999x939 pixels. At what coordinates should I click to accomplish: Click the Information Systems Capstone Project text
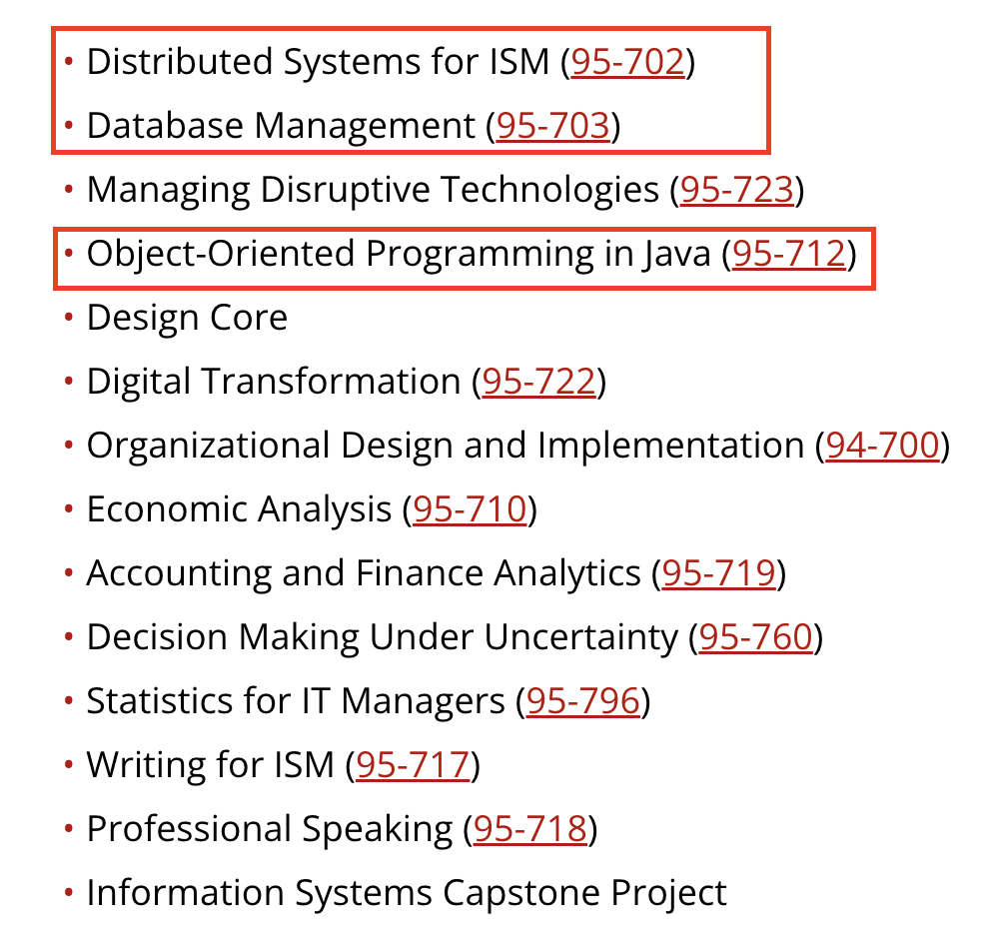tap(407, 893)
